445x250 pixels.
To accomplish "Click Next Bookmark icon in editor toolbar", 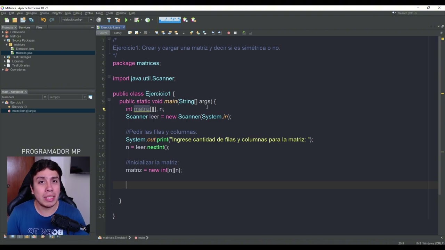I will [x=198, y=33].
